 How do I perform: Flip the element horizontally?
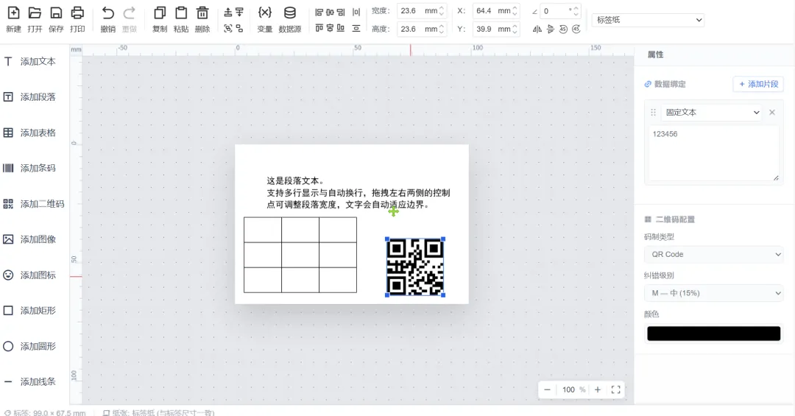pyautogui.click(x=537, y=29)
